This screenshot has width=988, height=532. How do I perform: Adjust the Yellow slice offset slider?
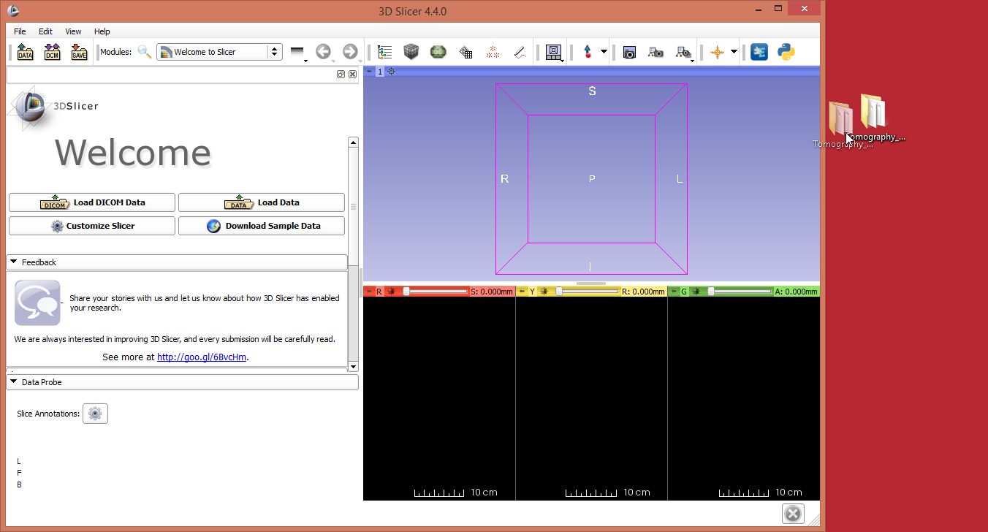587,292
